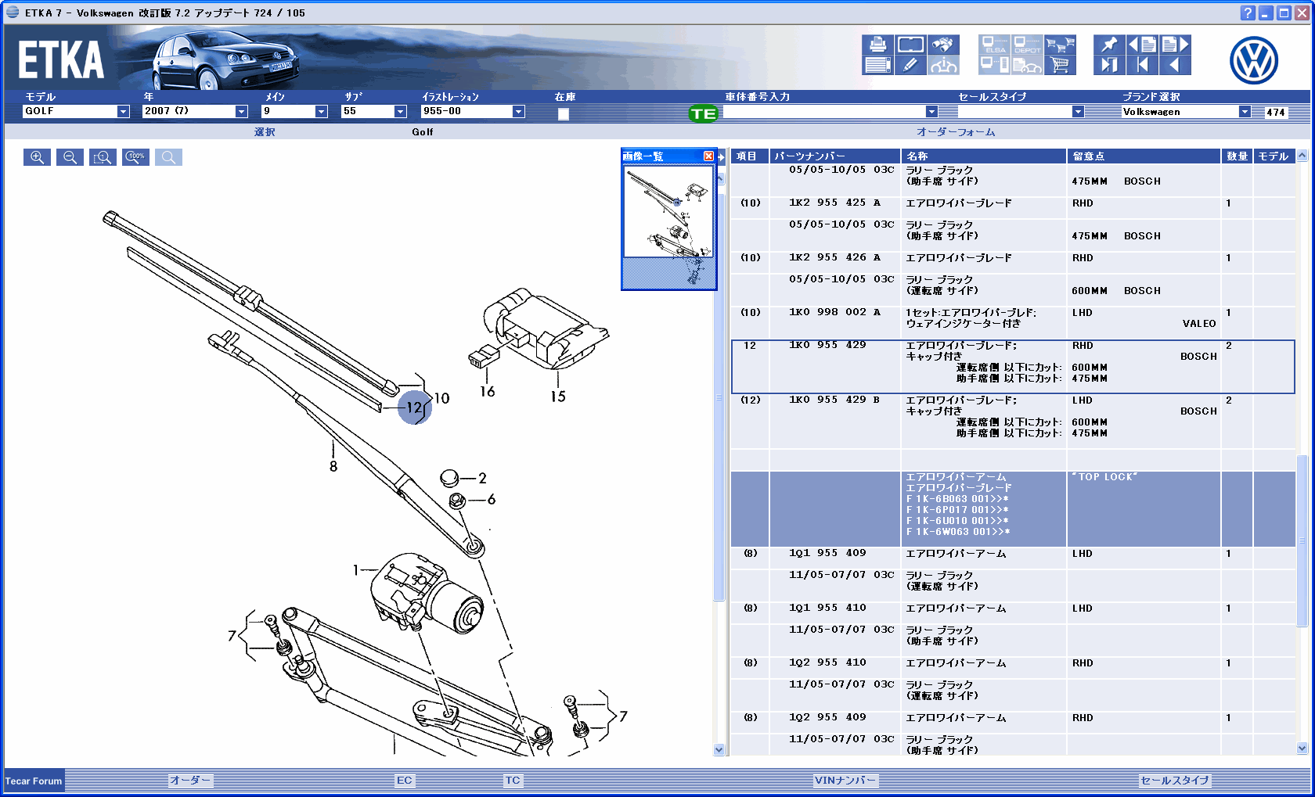Go to next page icon
The image size is (1315, 797).
pos(1175,45)
